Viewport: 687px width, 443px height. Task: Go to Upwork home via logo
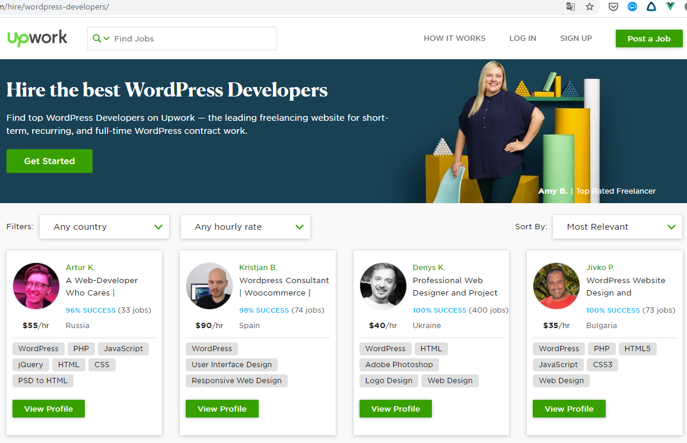click(x=37, y=38)
